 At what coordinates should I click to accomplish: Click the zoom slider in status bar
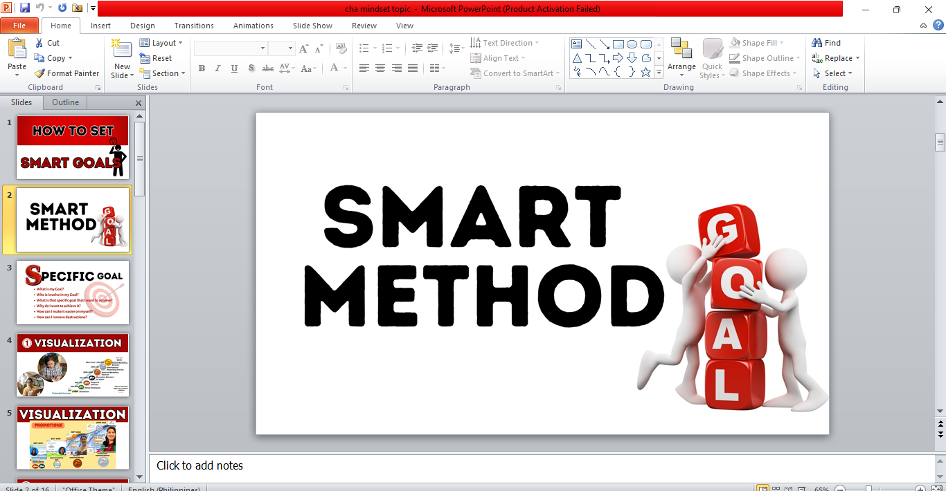point(868,488)
